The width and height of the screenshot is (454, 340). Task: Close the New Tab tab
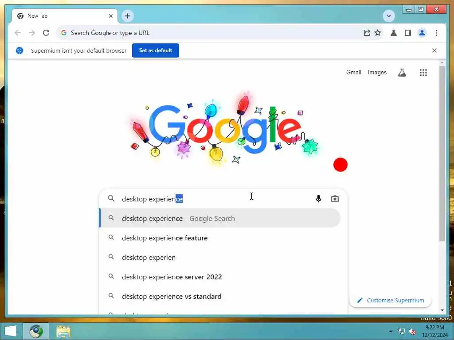[x=110, y=16]
